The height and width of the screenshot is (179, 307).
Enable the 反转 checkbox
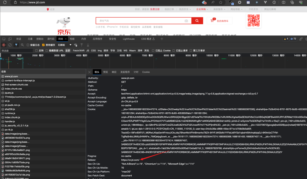[x=36, y=50]
